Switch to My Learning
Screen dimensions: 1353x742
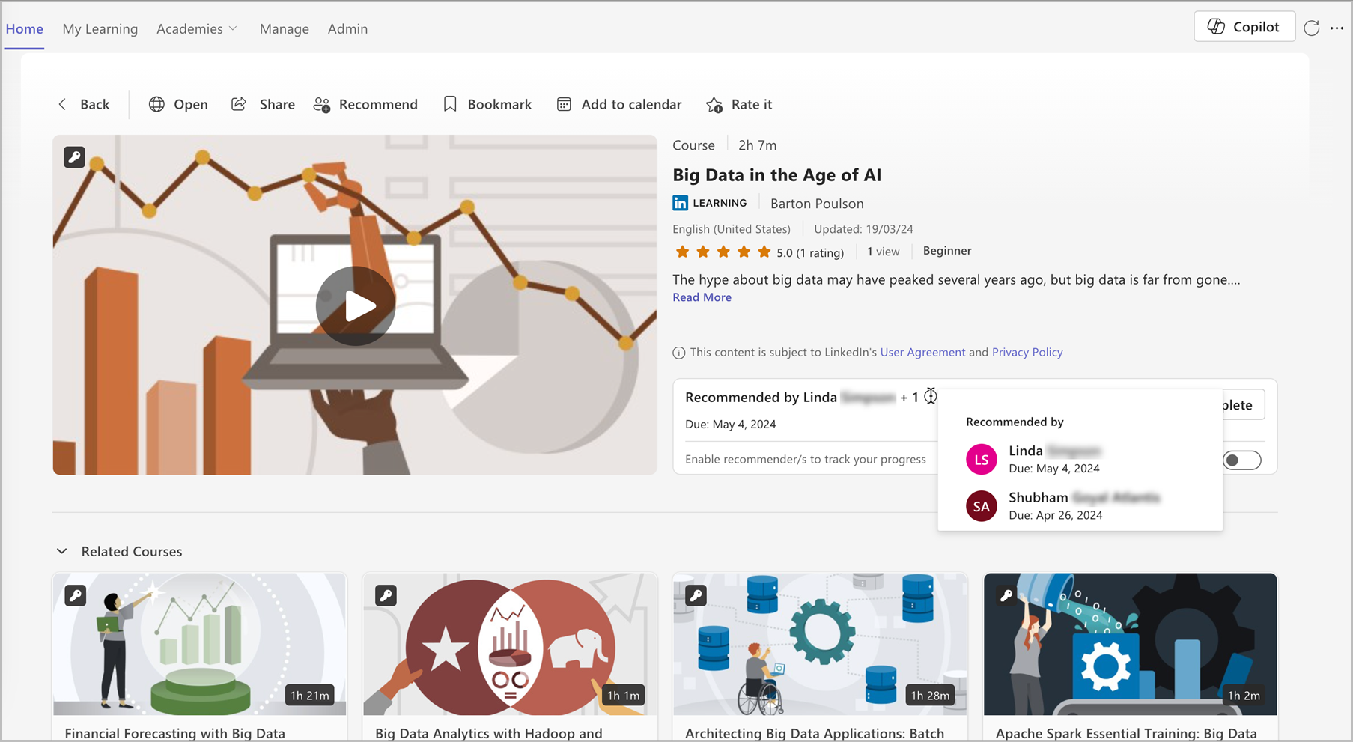tap(100, 28)
